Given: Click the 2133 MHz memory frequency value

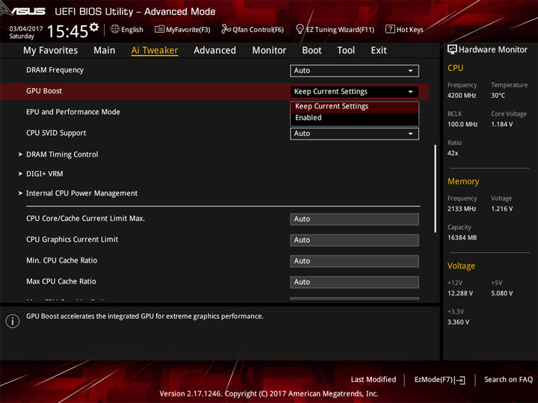Looking at the screenshot, I should click(462, 209).
